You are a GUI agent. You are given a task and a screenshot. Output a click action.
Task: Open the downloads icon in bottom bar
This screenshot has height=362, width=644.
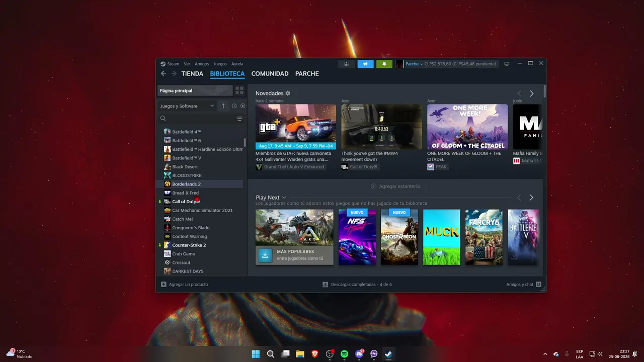(326, 285)
